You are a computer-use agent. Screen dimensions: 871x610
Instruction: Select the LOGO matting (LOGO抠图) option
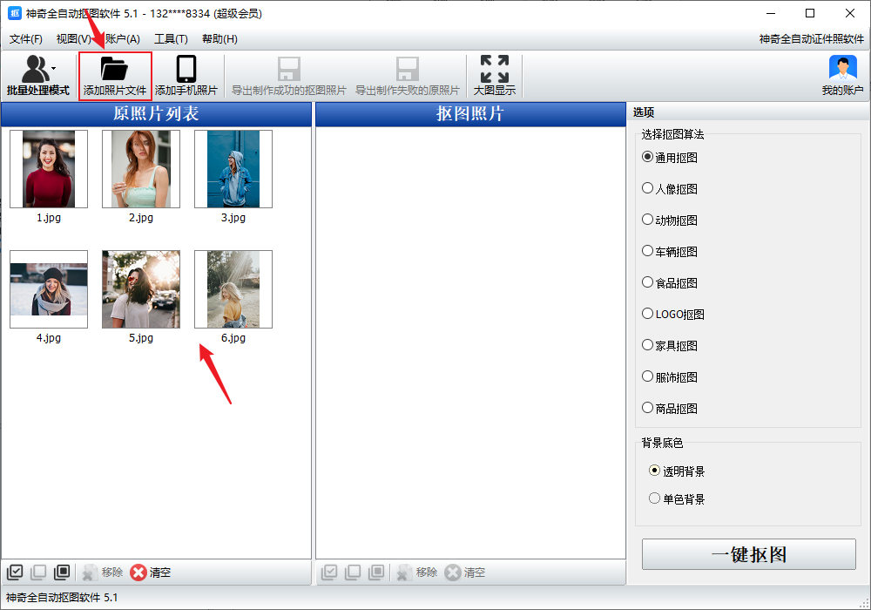(647, 314)
